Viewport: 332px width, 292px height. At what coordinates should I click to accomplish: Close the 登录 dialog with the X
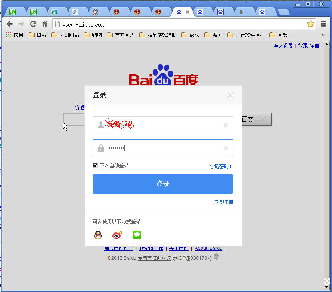230,95
